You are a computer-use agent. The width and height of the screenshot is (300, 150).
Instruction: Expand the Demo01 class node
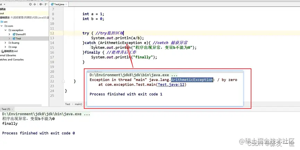pos(9,34)
